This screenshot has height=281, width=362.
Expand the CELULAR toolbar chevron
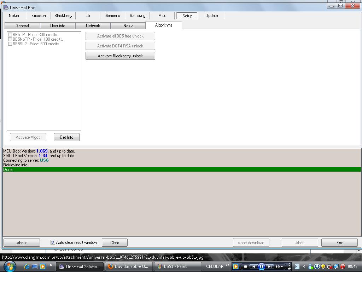click(228, 265)
